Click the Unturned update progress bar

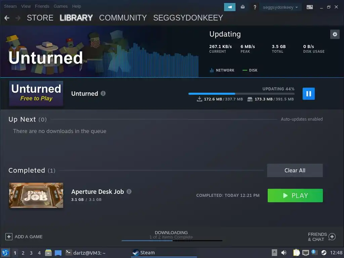click(x=241, y=94)
